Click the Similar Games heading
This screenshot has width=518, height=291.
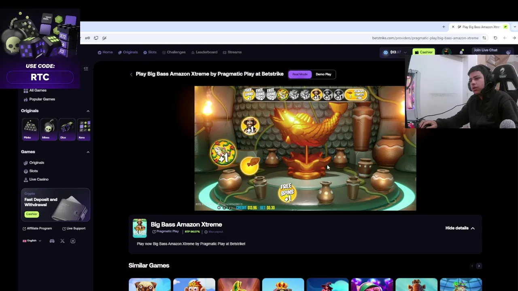click(149, 266)
